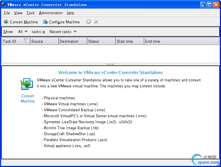Follow the Convert Machine blue link

pyautogui.click(x=28, y=98)
